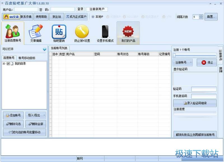The width and height of the screenshot is (224, 162).
Task: Click the blue chat bubble icon
Action: [x=44, y=49]
